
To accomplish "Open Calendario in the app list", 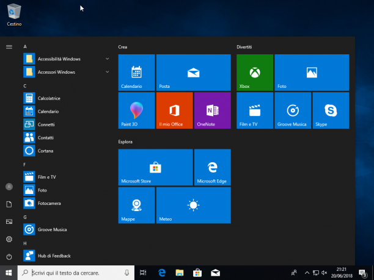I will 67,111.
